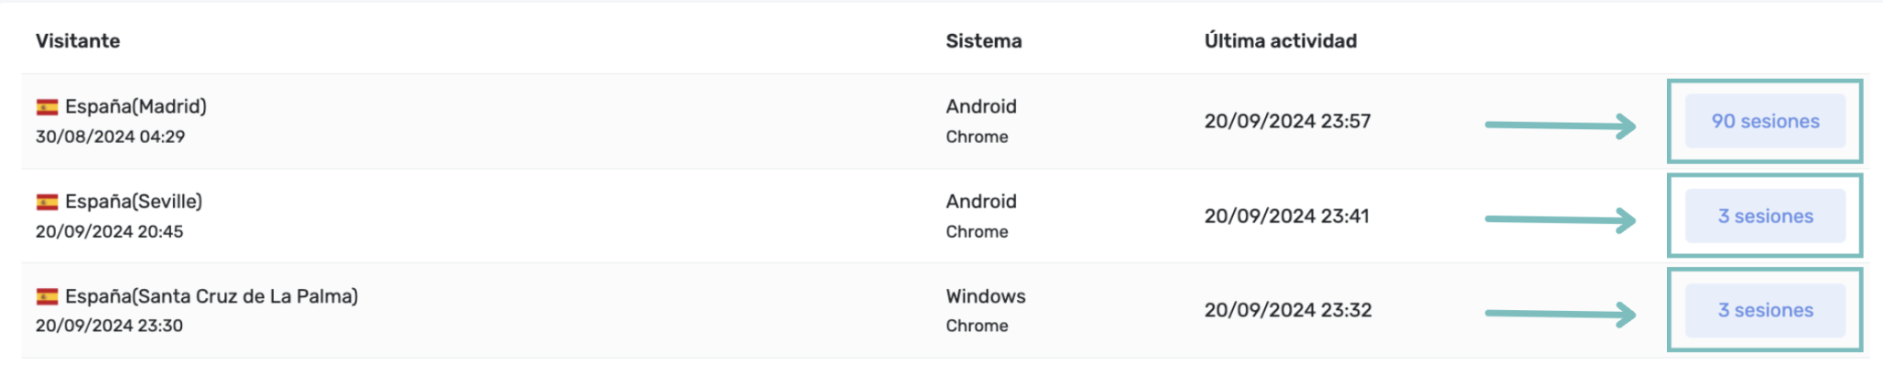Select the España(Seville) visitor name

134,201
